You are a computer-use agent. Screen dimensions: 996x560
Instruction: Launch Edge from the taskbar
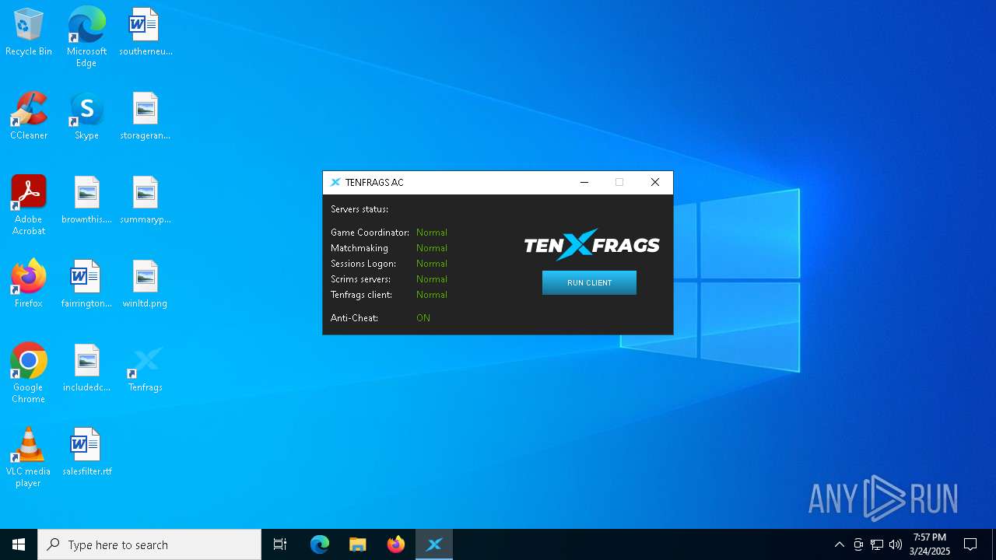coord(320,544)
